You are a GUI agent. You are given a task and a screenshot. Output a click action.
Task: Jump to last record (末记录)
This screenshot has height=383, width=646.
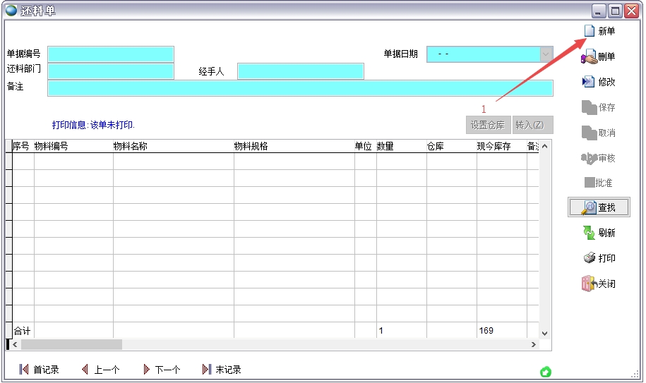(x=207, y=370)
